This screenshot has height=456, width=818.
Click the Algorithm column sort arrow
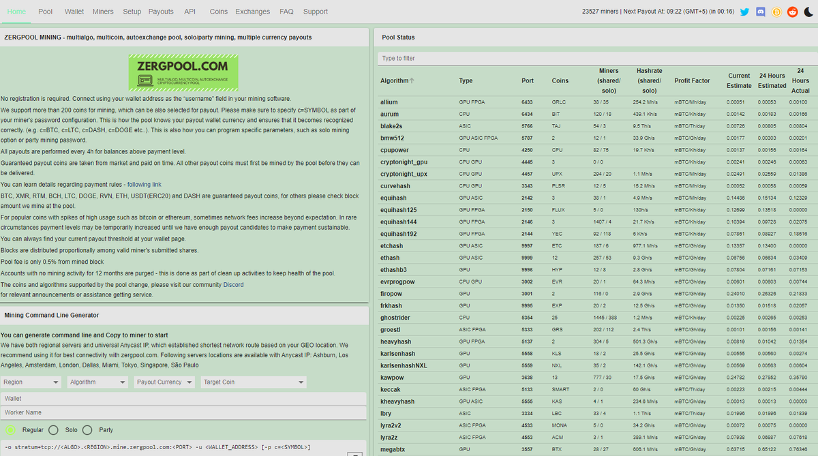tap(412, 80)
